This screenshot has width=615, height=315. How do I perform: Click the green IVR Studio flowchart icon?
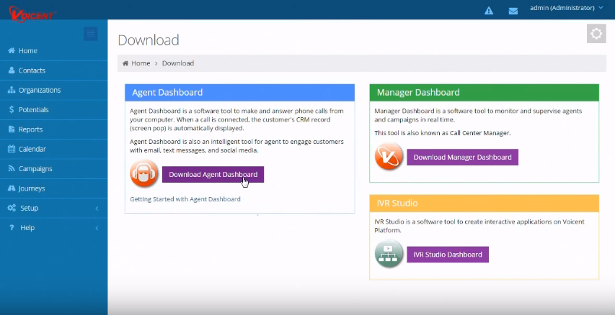(389, 254)
